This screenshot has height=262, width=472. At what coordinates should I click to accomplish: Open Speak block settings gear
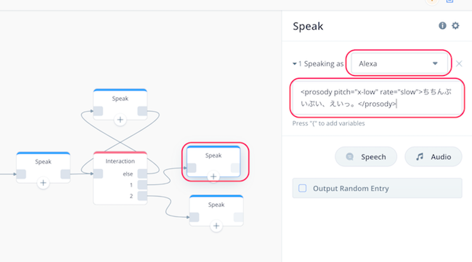click(x=455, y=25)
